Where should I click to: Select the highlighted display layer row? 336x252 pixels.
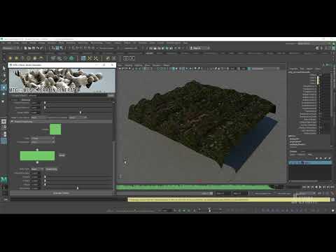tap(310, 162)
